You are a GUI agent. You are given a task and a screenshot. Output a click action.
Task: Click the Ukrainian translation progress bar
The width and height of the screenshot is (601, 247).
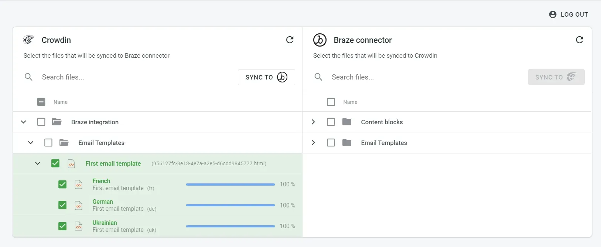coord(231,226)
